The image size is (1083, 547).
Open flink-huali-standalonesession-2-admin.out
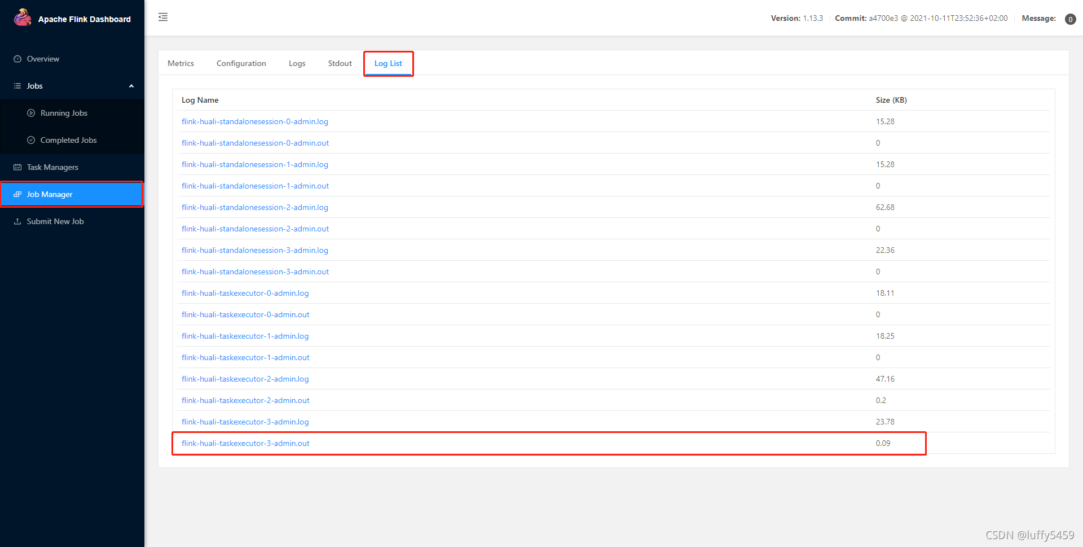tap(255, 229)
